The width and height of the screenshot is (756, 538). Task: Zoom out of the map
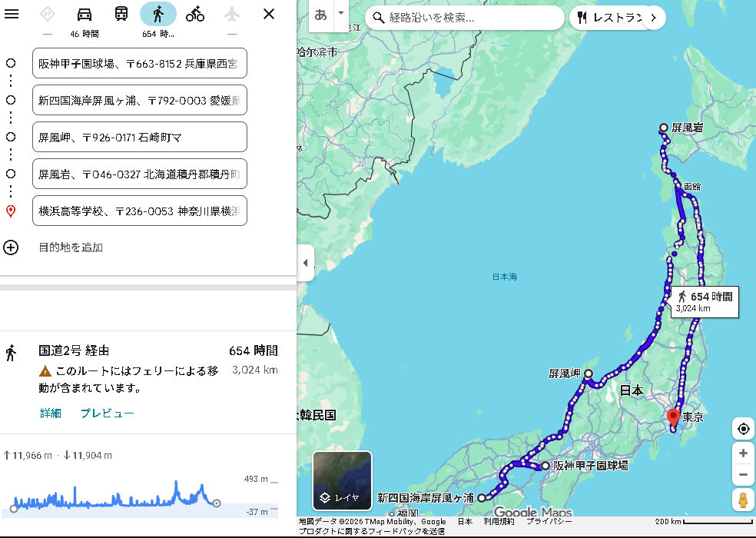(743, 474)
